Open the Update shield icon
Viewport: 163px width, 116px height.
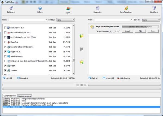click(154, 8)
